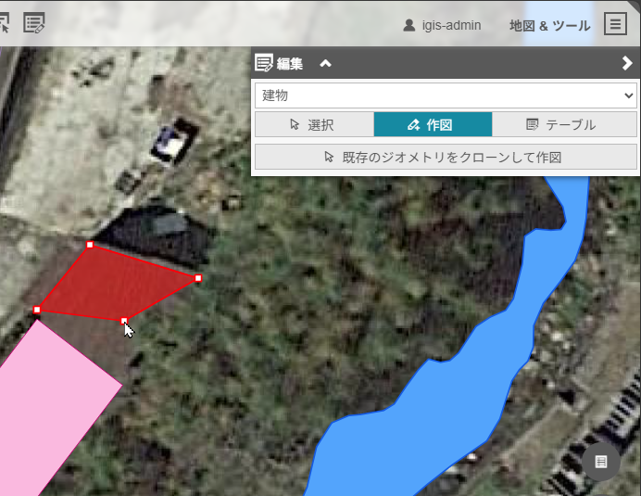Switch to the 作図 tab

tap(433, 124)
